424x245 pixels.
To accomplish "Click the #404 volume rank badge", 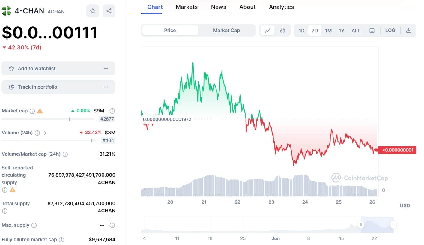I will click(x=108, y=140).
